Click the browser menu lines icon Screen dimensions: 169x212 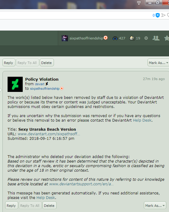(139, 3)
